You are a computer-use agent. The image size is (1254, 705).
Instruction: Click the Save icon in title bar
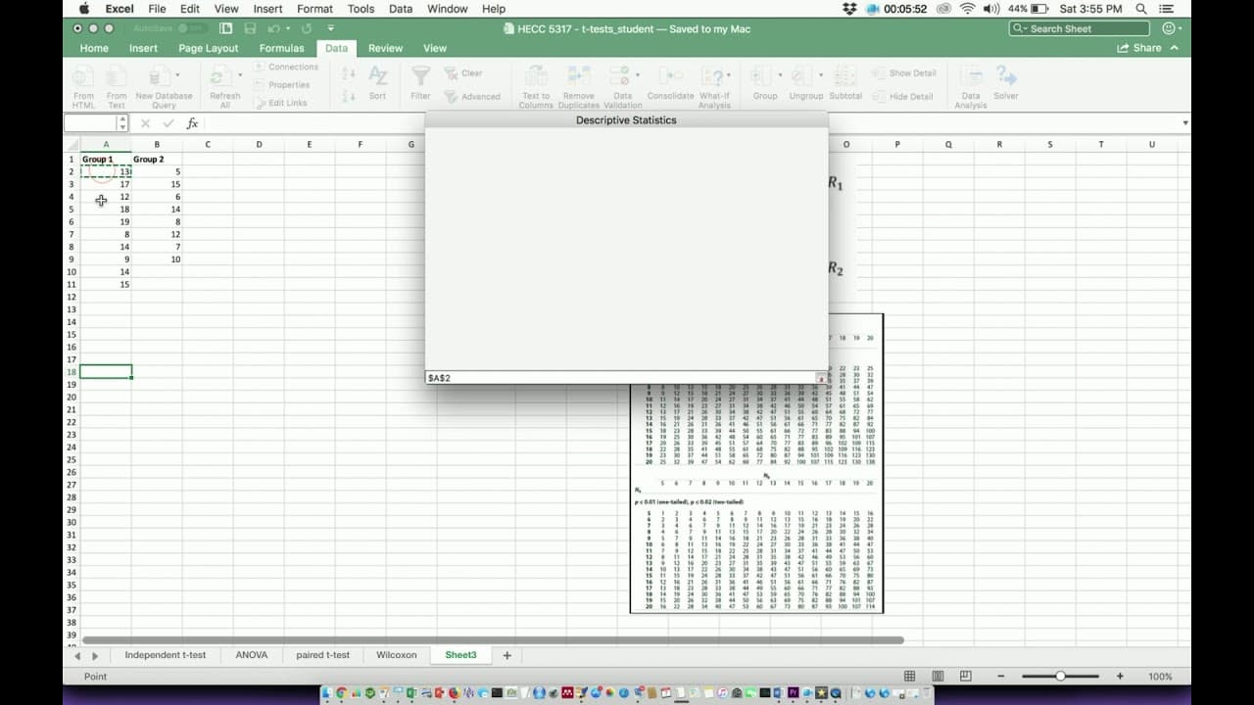249,28
